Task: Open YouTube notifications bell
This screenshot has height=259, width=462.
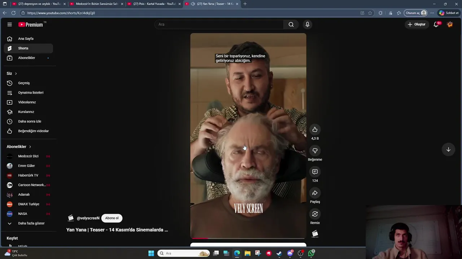Action: [x=436, y=24]
